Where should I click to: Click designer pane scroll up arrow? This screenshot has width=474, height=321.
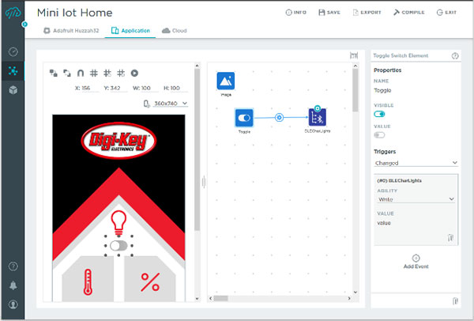click(197, 66)
